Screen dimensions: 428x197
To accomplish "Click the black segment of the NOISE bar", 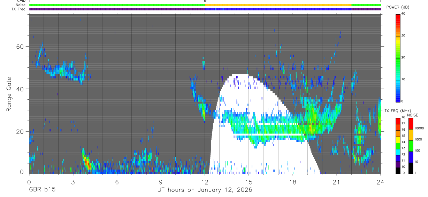I will click(x=411, y=168).
